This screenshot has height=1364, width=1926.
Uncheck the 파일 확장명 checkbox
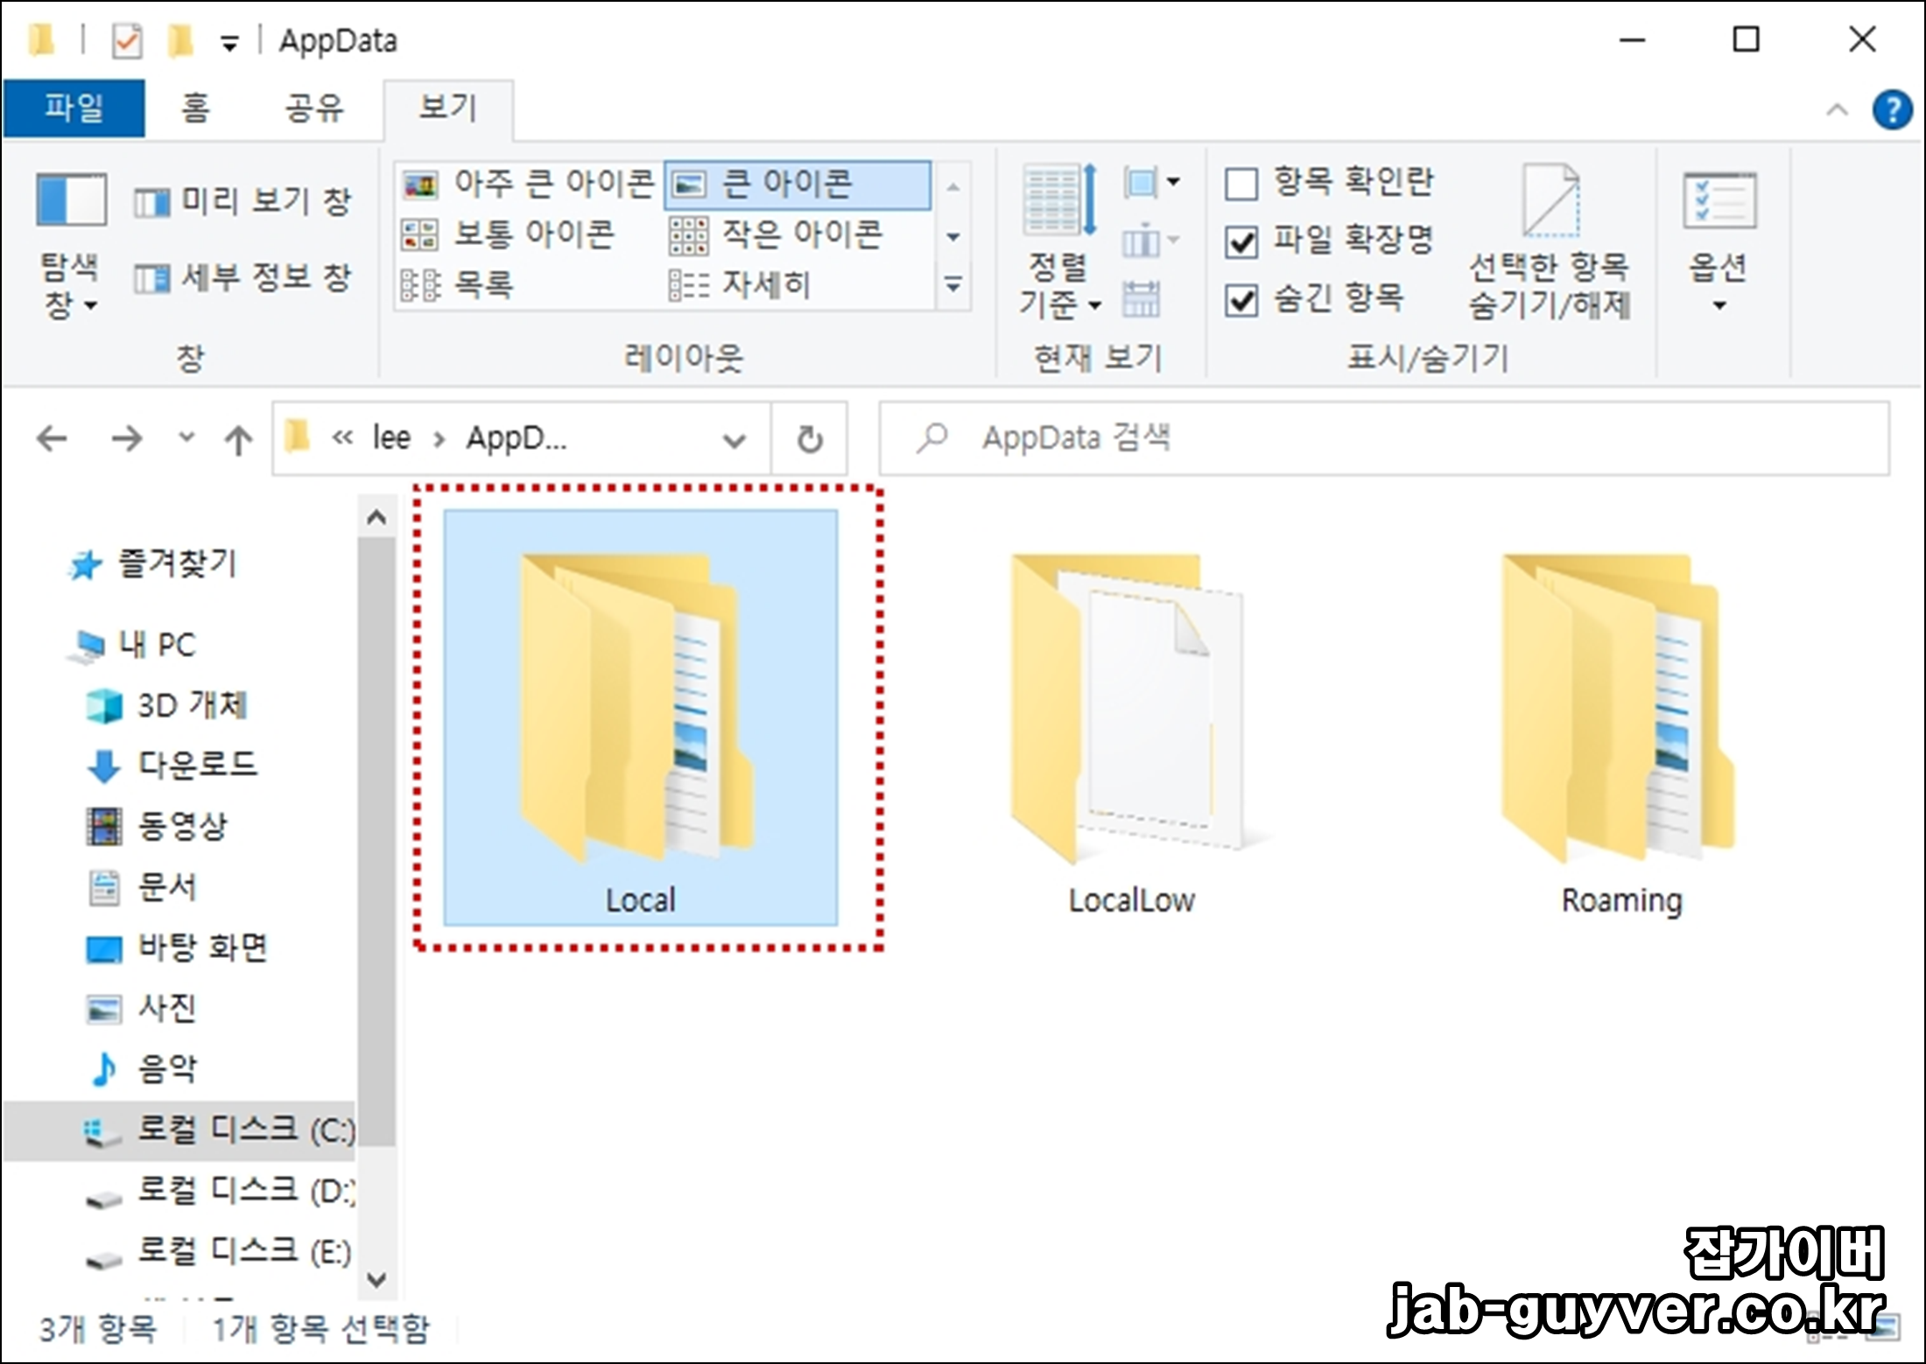(x=1241, y=241)
